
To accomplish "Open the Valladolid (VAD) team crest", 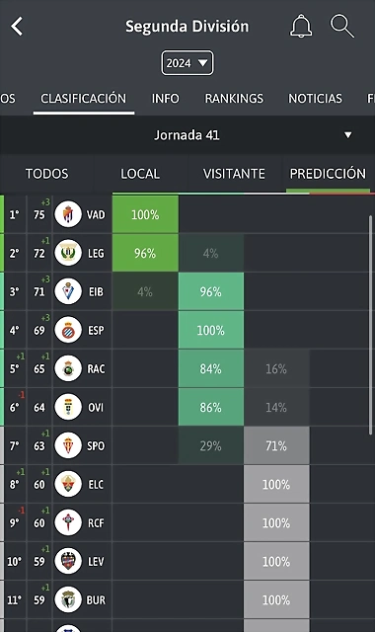I will coord(68,214).
